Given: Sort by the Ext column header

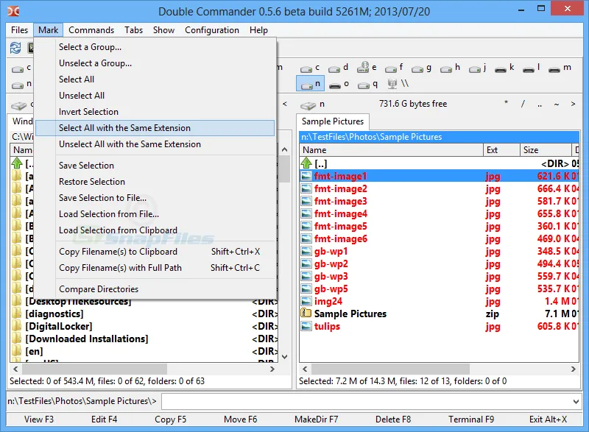Looking at the screenshot, I should point(501,149).
